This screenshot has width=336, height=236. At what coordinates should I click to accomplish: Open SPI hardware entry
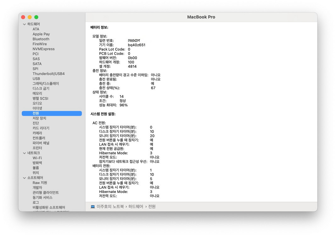pyautogui.click(x=35, y=69)
